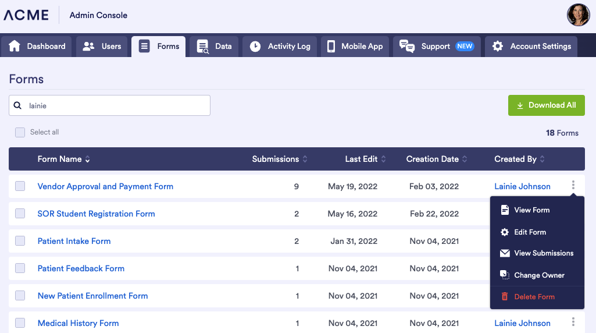Image resolution: width=596 pixels, height=333 pixels.
Task: Toggle the Select all checkbox
Action: pyautogui.click(x=20, y=132)
